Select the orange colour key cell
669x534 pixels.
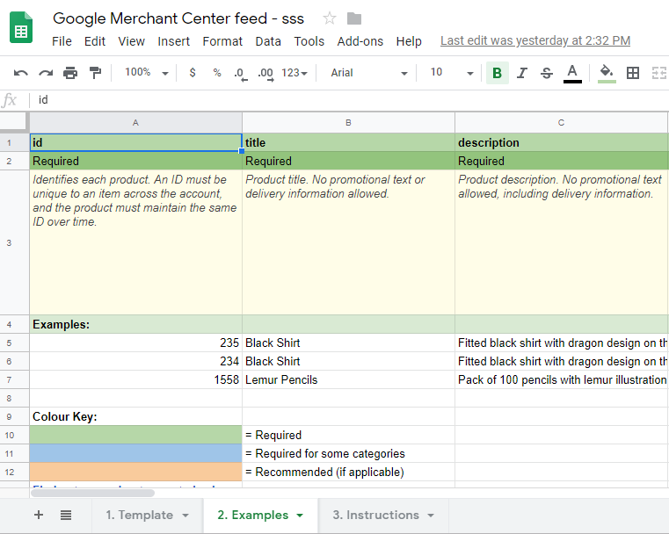(135, 472)
